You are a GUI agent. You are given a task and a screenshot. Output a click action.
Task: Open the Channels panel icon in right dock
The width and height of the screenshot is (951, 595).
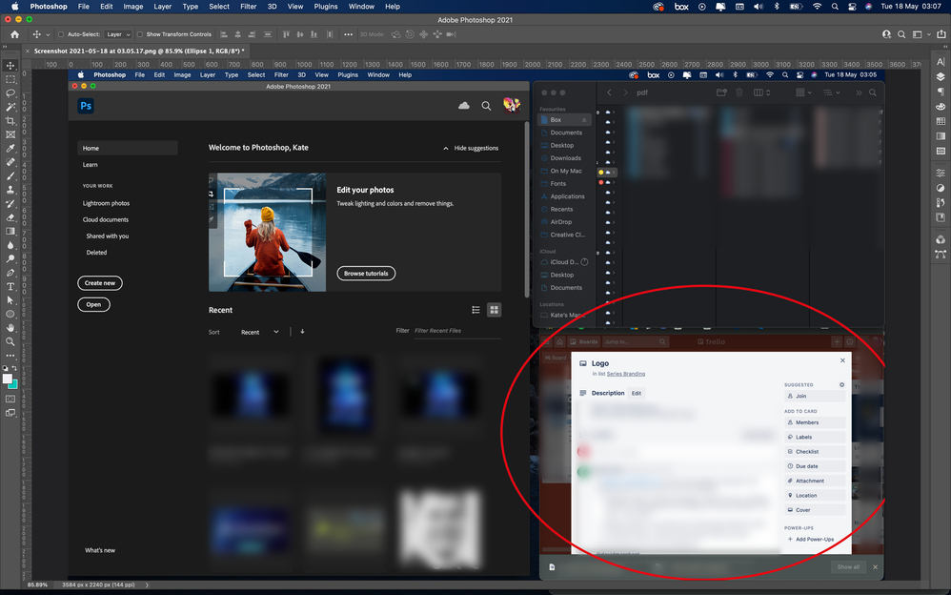coord(941,239)
